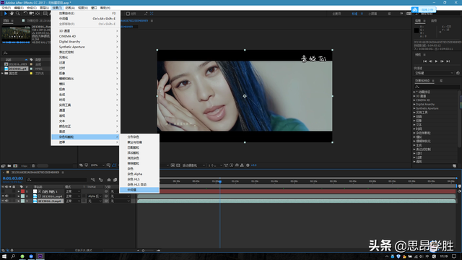Click the new folder icon in Project panel
Viewport: 462px width, 260px height.
pos(9,165)
